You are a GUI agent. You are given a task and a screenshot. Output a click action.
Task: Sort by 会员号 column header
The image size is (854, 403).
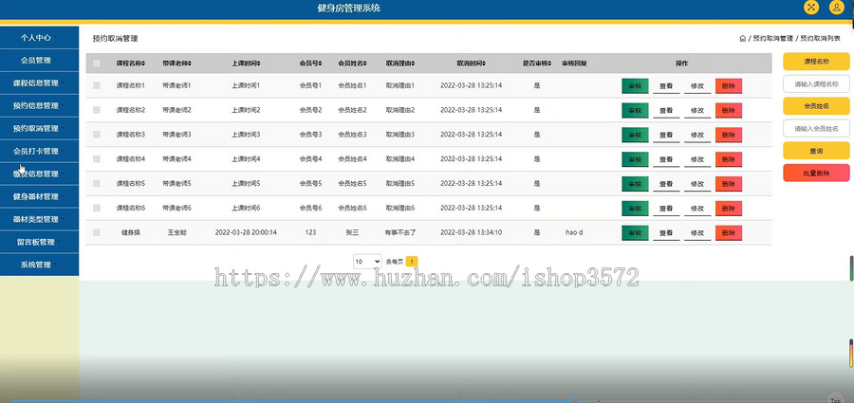(310, 64)
